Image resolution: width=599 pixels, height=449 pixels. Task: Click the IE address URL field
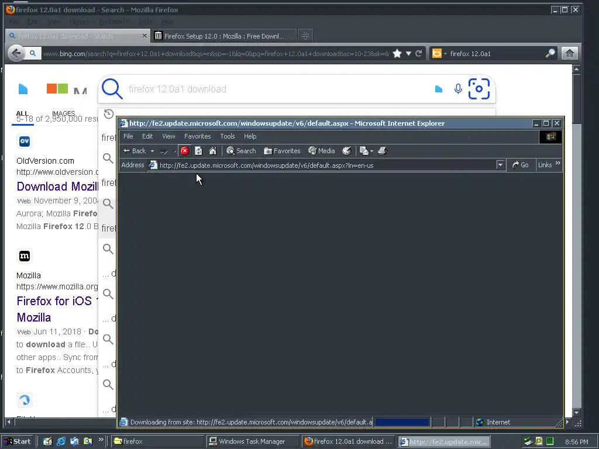tap(322, 165)
